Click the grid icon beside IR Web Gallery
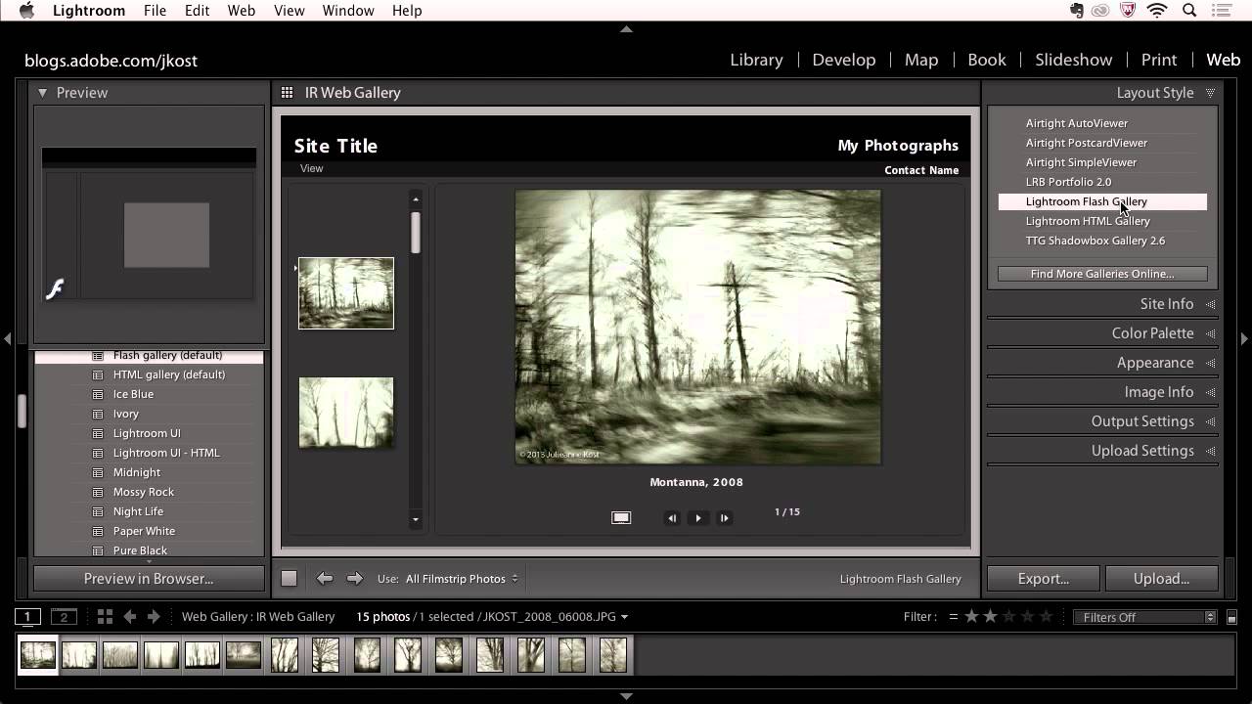The width and height of the screenshot is (1252, 704). point(287,93)
